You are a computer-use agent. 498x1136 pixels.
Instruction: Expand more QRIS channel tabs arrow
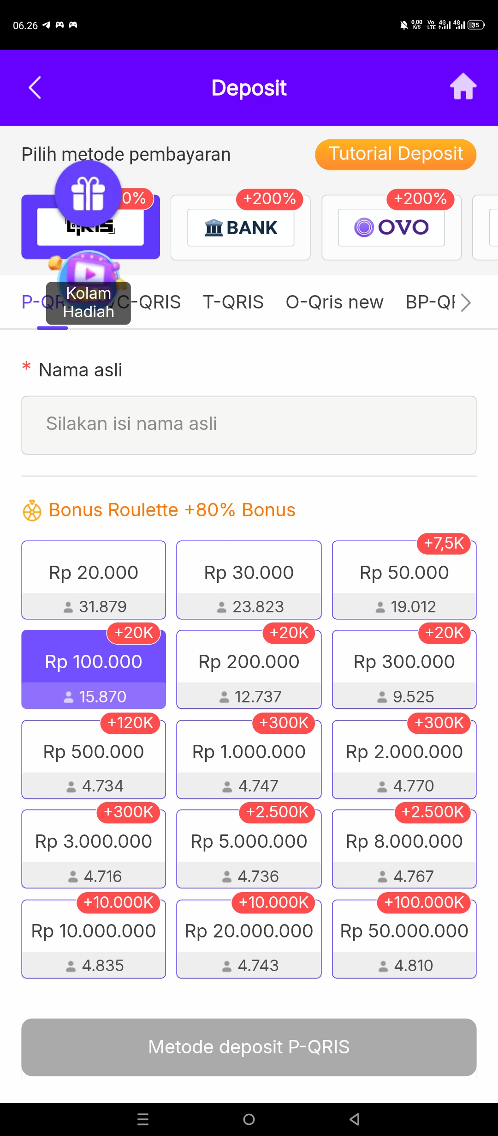[466, 303]
